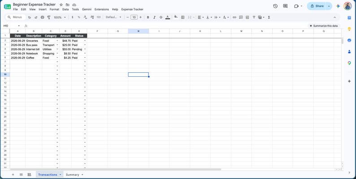Open the functions sigma icon

(x=269, y=17)
